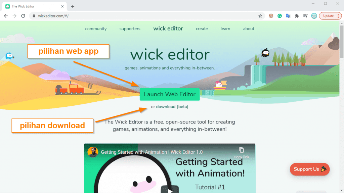The width and height of the screenshot is (344, 193).
Task: Open the Google Translate extension icon
Action: coord(288,16)
